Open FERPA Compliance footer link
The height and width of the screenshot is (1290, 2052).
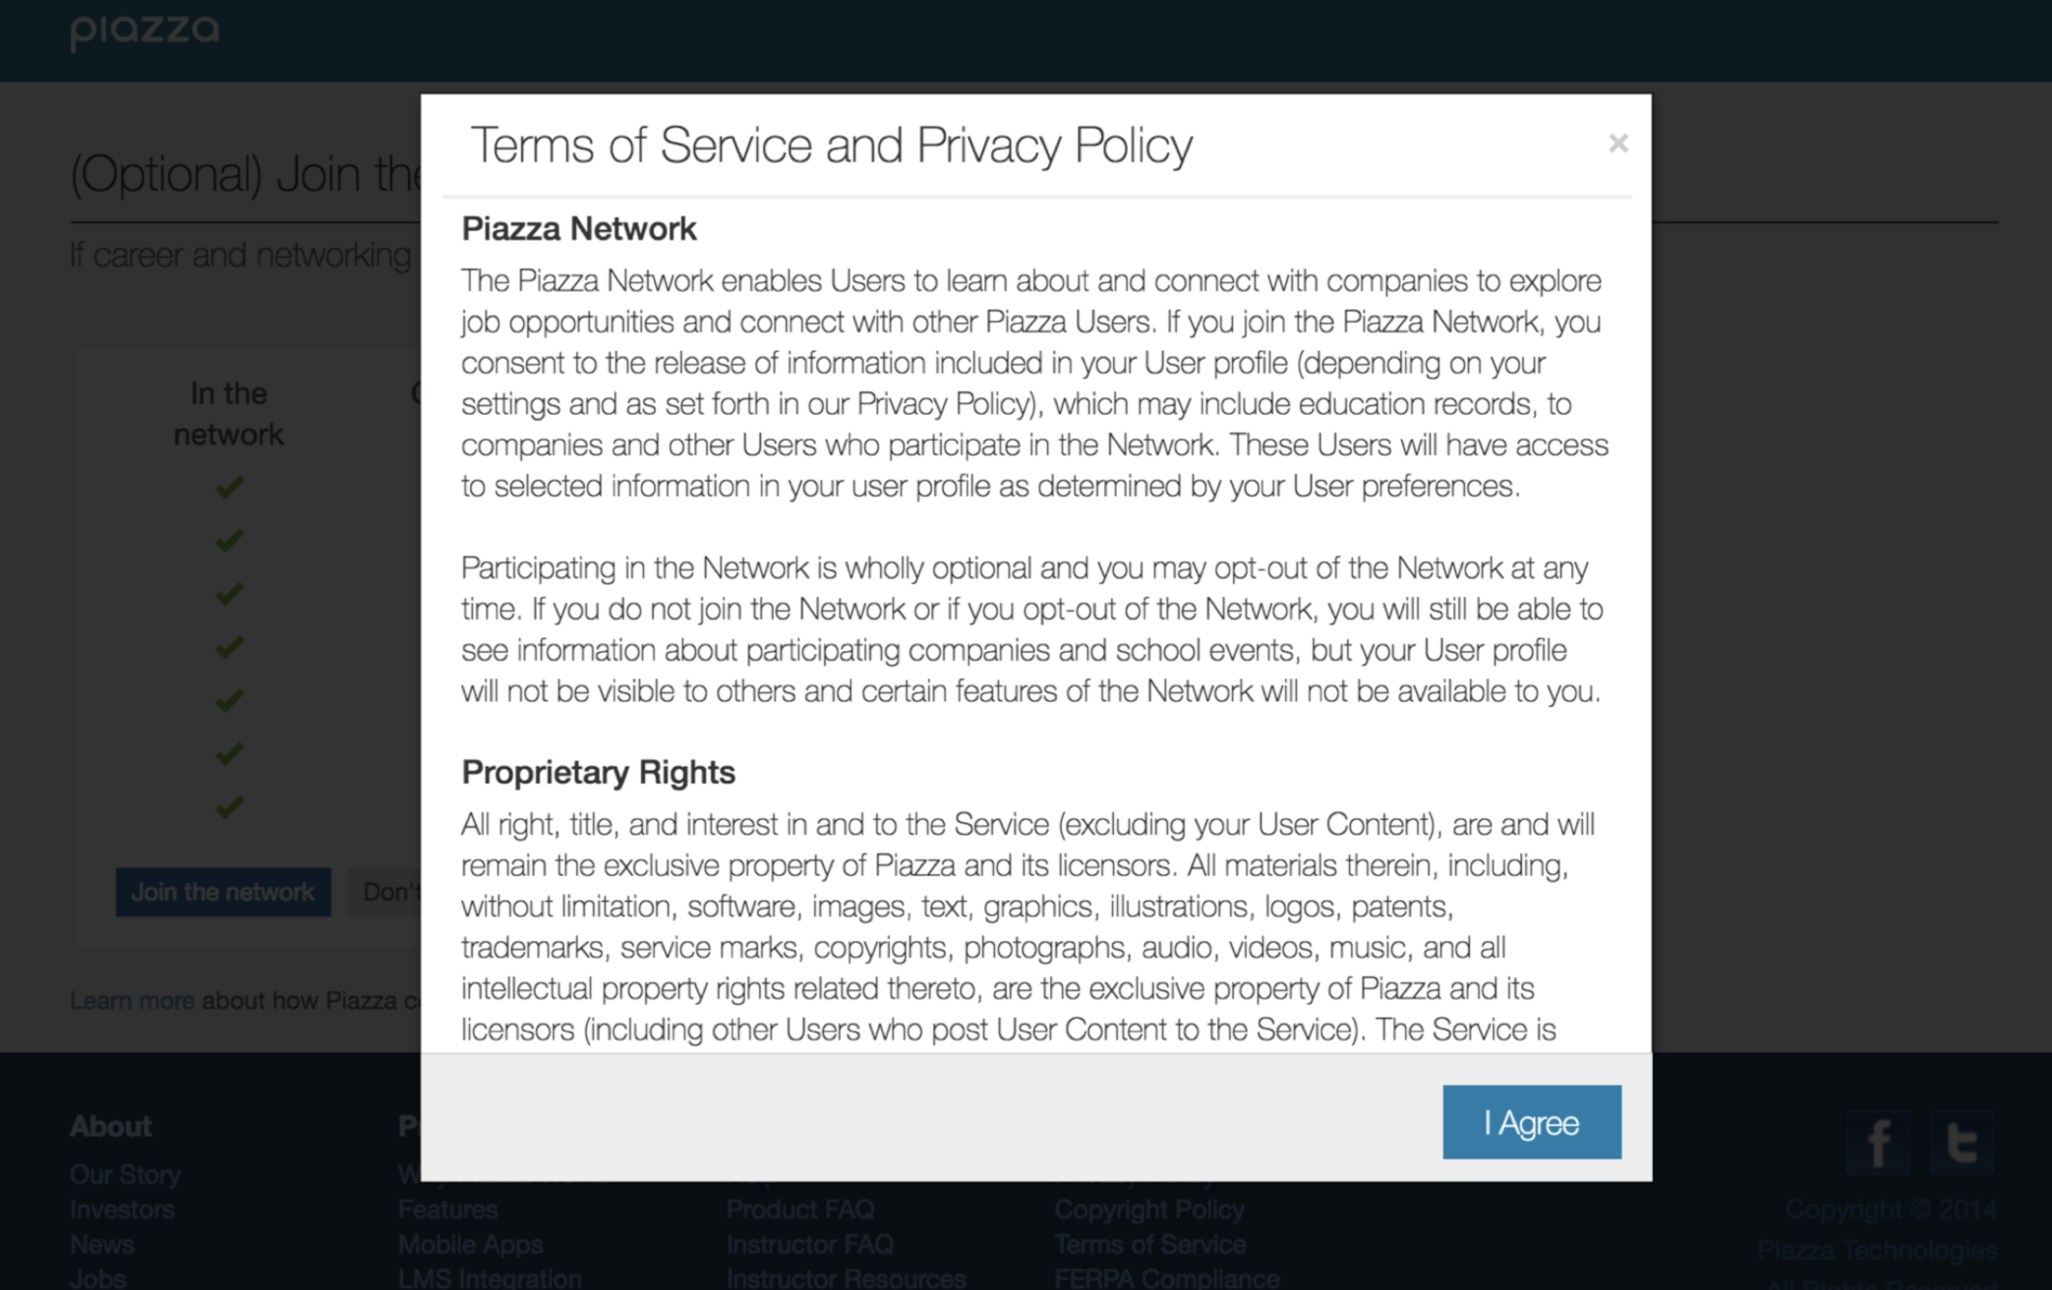1166,1277
